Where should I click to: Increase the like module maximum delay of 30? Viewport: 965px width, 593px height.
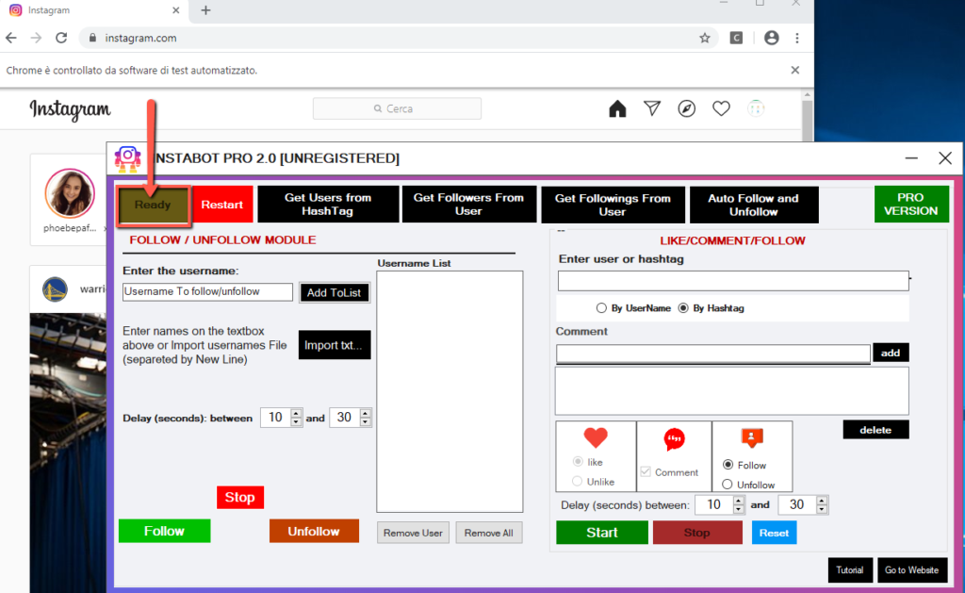pos(822,500)
